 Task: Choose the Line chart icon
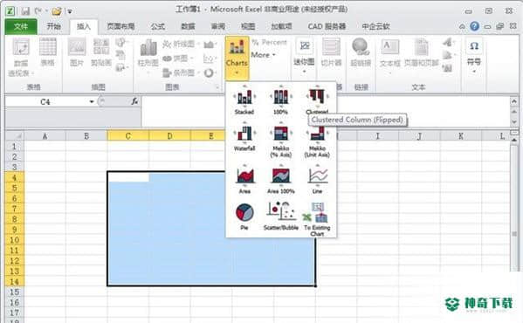point(317,180)
